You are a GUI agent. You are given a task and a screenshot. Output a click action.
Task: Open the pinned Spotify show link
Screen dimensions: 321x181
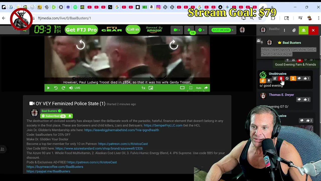pos(289,52)
